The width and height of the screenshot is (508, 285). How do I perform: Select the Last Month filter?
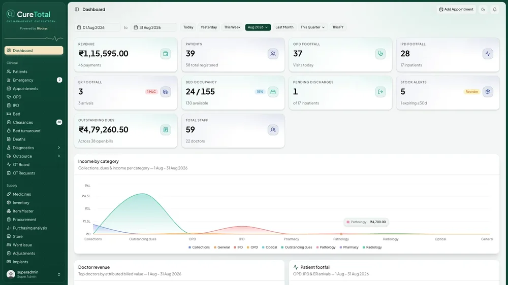284,27
